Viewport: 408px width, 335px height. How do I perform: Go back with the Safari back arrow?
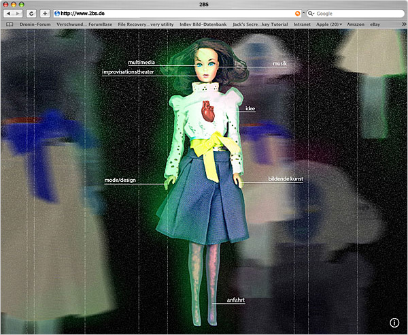point(8,14)
